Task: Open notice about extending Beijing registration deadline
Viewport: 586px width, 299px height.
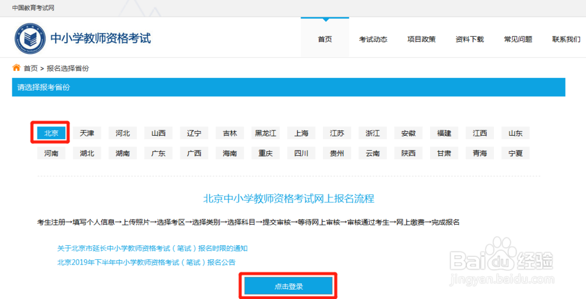Action: click(152, 248)
